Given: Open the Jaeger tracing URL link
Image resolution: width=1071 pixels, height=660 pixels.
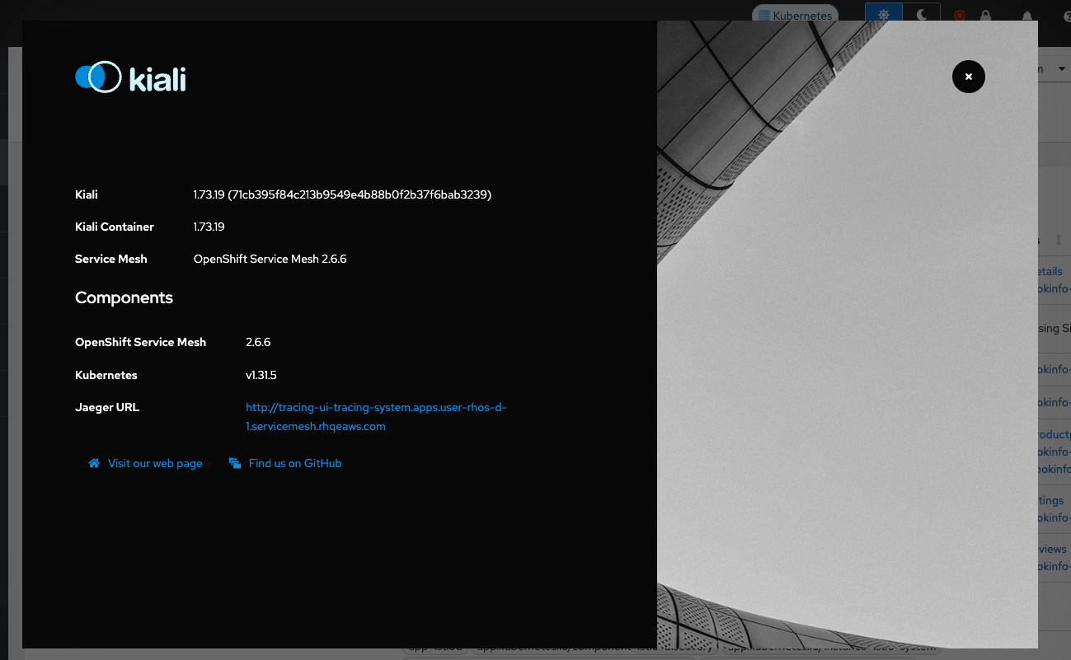Looking at the screenshot, I should [x=376, y=417].
